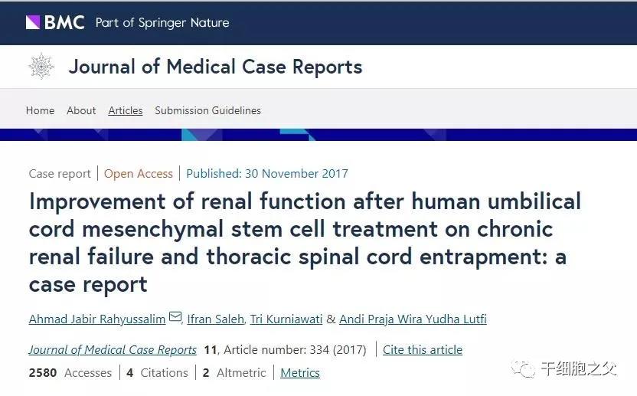Click the email envelope icon beside Ahmad Jabir Rahyussalim
Viewport: 637px width, 396px height.
pyautogui.click(x=175, y=317)
